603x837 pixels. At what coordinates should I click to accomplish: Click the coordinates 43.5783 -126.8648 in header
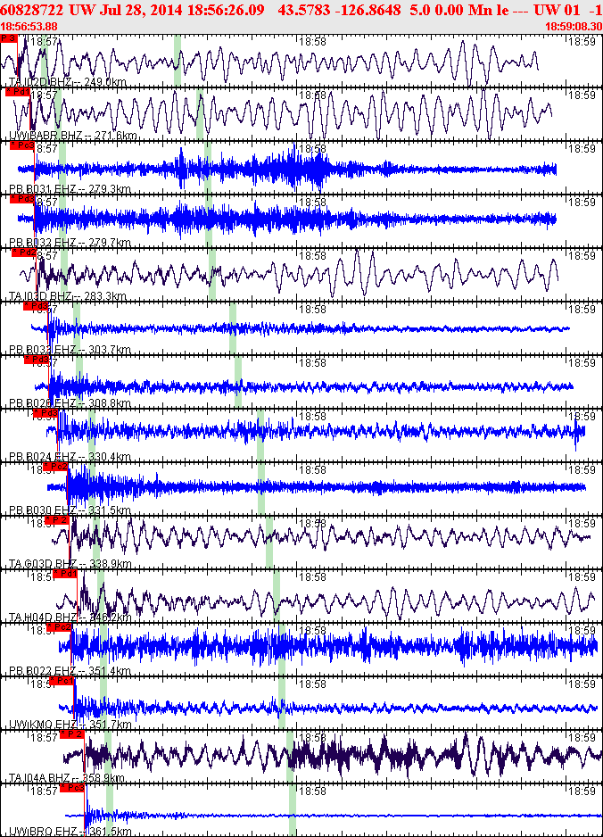coord(339,10)
